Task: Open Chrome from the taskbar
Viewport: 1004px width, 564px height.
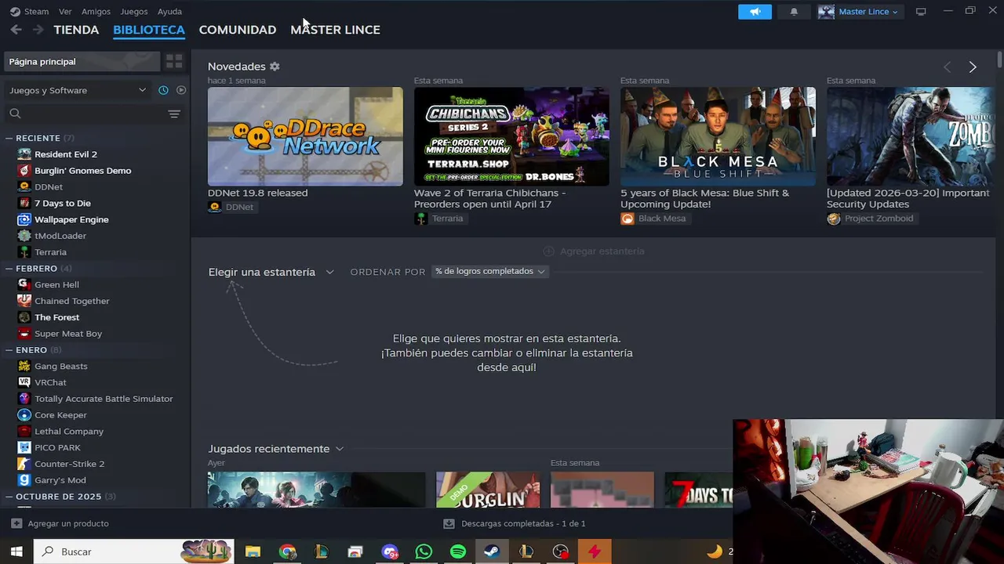Action: (287, 551)
